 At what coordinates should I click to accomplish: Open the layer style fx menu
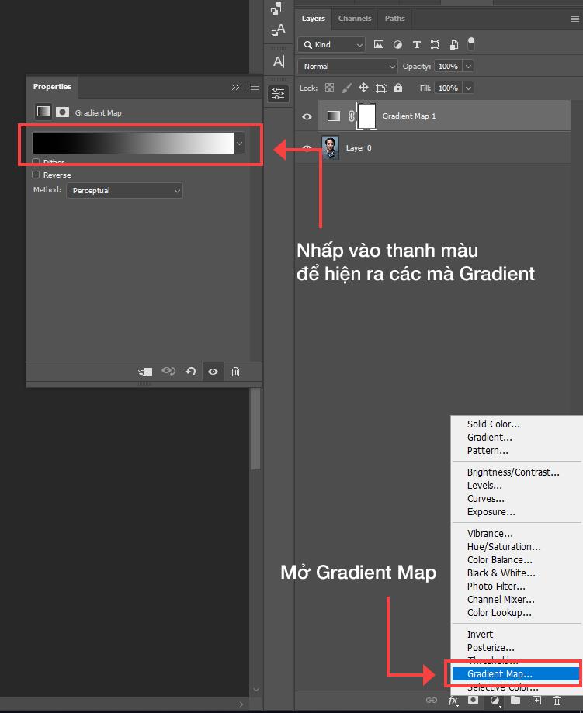453,701
